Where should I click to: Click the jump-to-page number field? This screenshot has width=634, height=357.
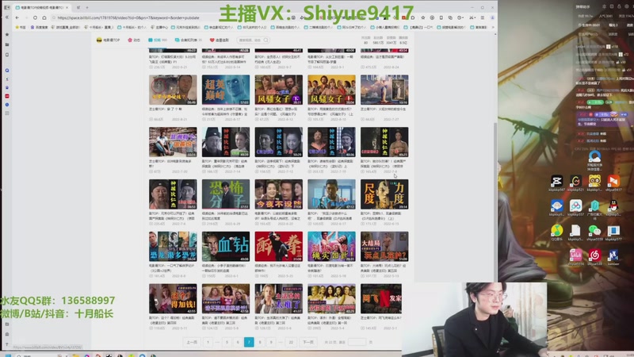357,342
